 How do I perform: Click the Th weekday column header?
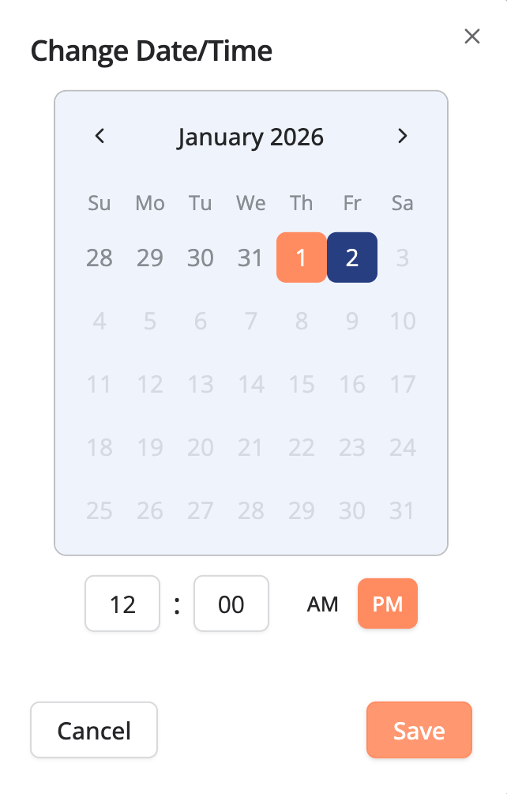click(302, 203)
